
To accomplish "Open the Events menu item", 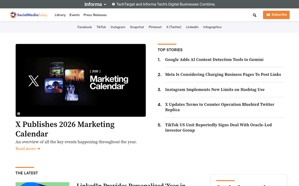I will (x=74, y=15).
